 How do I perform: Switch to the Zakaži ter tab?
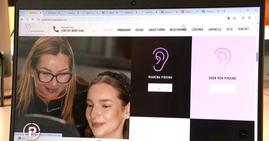pos(129,13)
